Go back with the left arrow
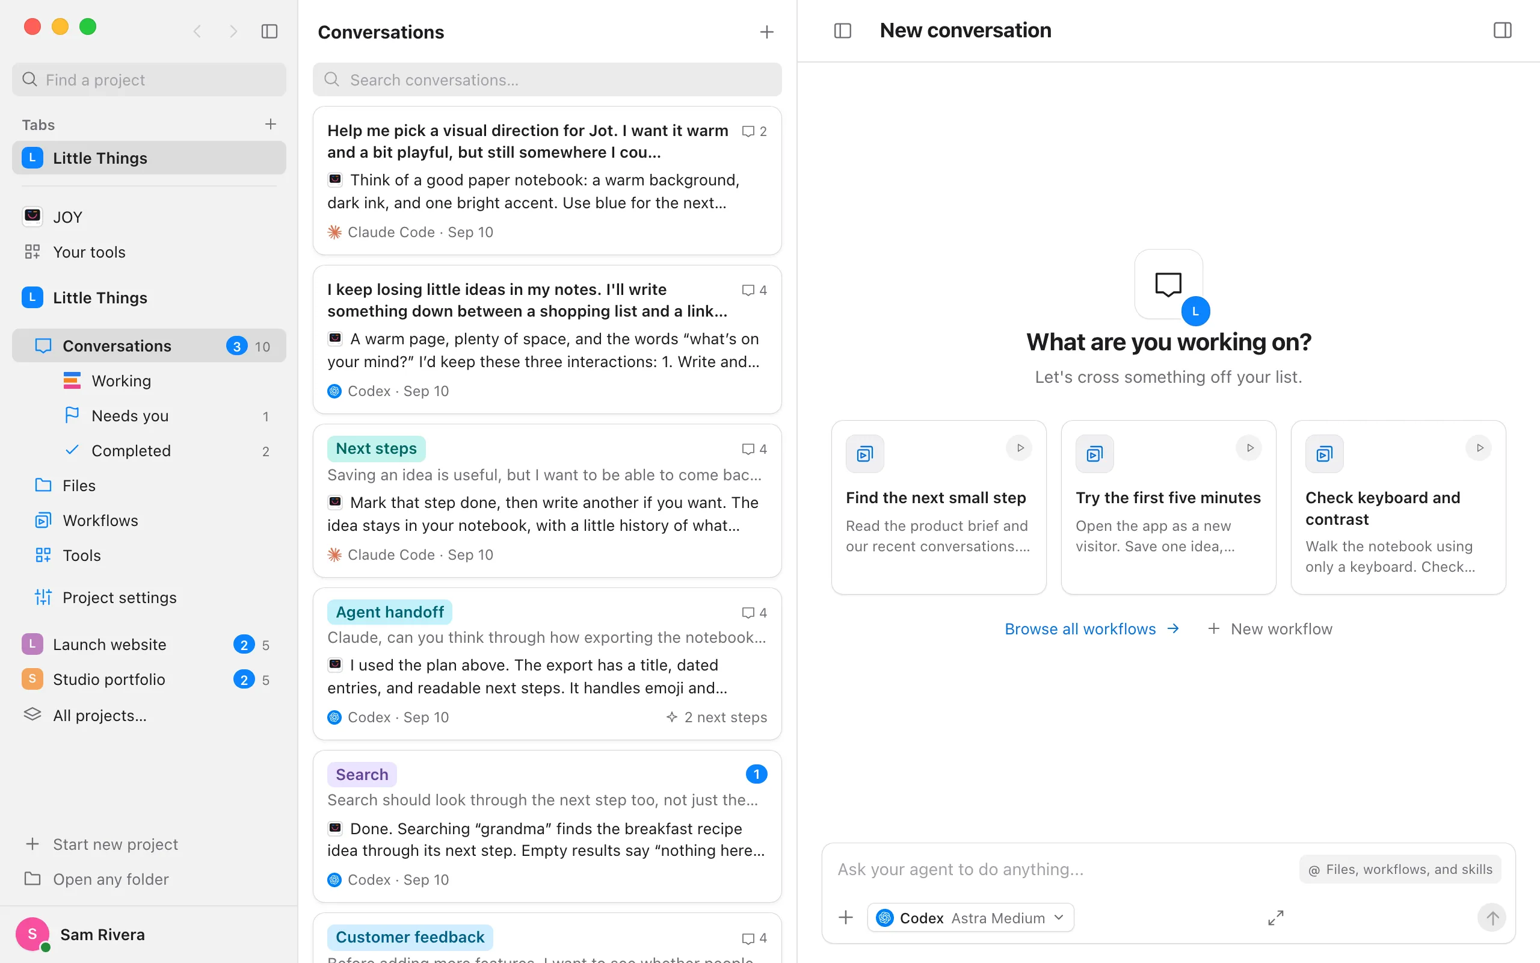Viewport: 1540px width, 963px height. pos(197,31)
